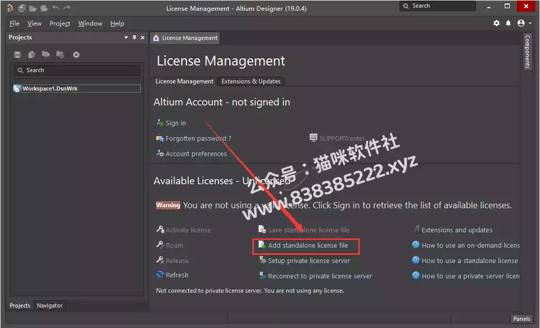Click the home icon on License Management tab
This screenshot has width=540, height=328.
(156, 38)
